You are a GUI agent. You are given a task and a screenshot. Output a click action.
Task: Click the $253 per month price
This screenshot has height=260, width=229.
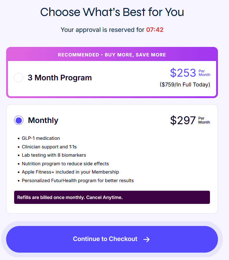click(x=183, y=73)
